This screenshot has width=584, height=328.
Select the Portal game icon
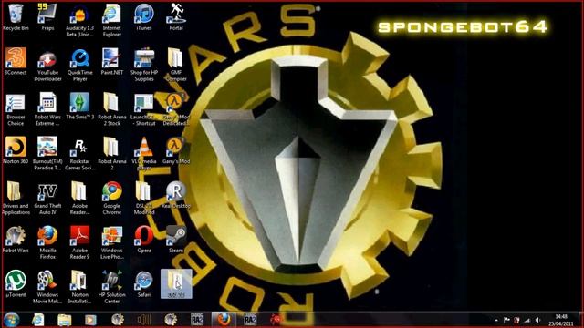pyautogui.click(x=176, y=16)
